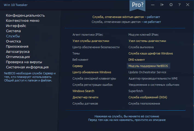Click the Win 10 Tweaker title text
This screenshot has width=194, height=131.
pyautogui.click(x=16, y=5)
